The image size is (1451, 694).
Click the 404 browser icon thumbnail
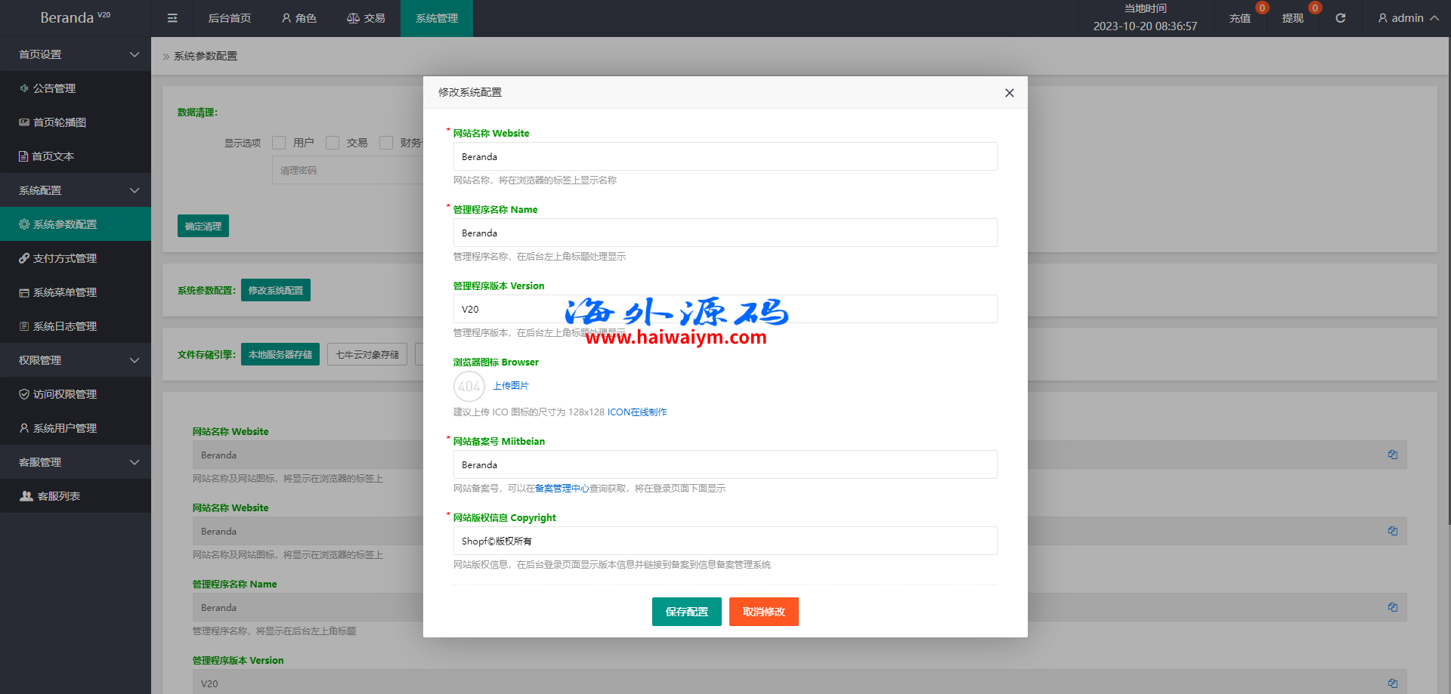(469, 387)
